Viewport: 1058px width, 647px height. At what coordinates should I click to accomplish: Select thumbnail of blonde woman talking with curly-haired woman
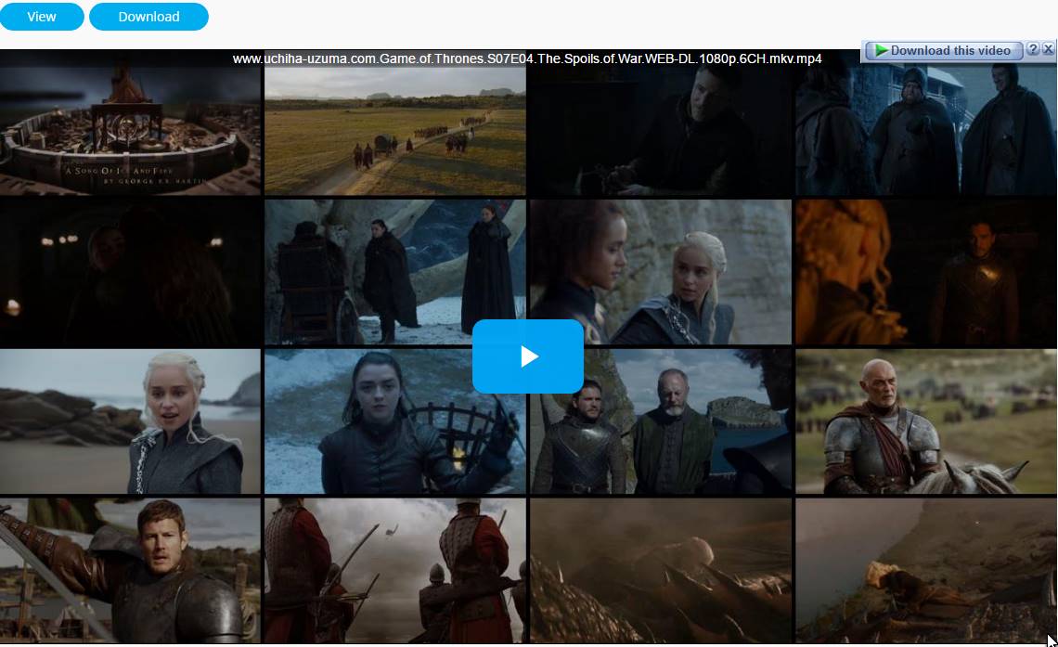661,272
